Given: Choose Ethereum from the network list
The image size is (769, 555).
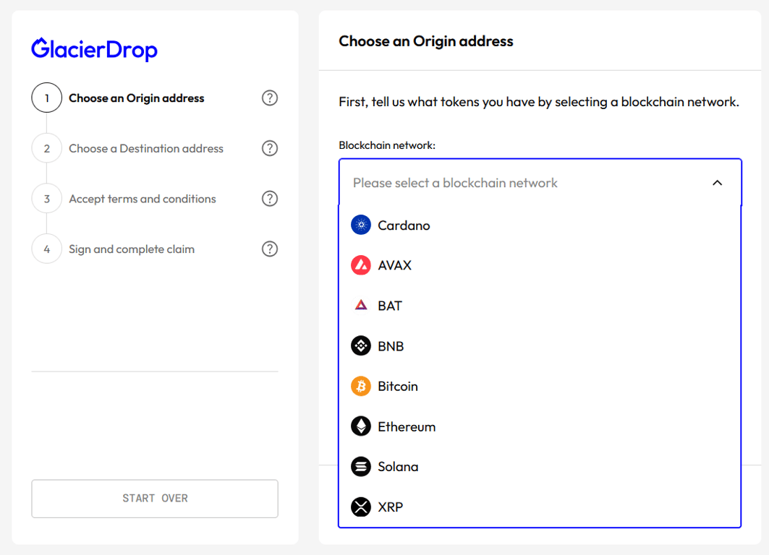Looking at the screenshot, I should [407, 426].
